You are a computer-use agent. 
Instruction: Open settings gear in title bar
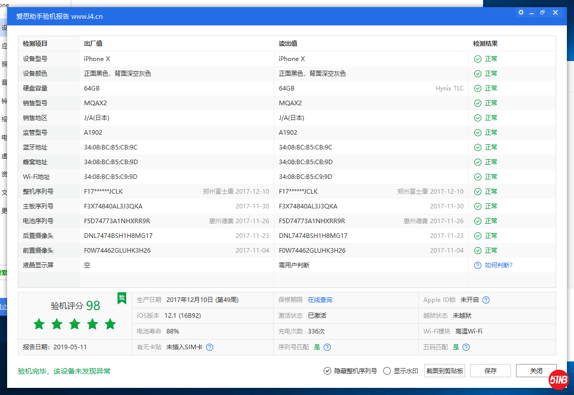point(521,13)
